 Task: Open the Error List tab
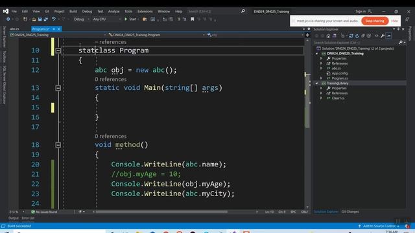[x=28, y=218]
